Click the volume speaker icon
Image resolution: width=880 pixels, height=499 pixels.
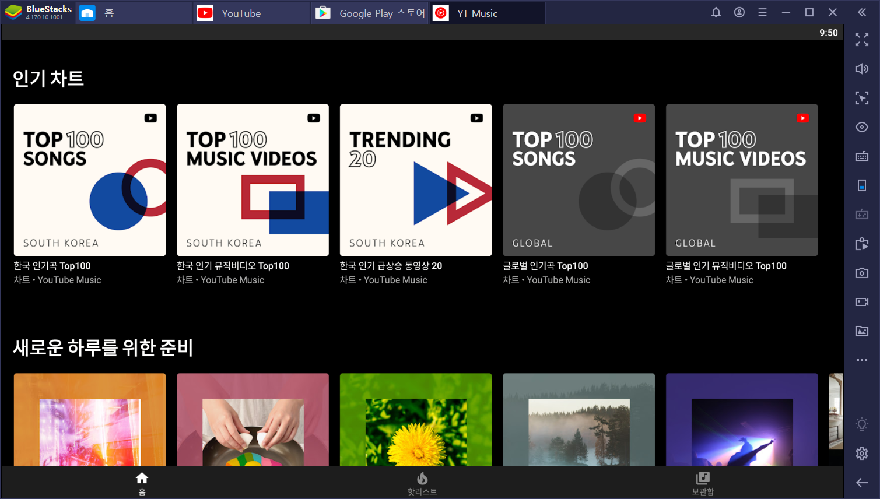(862, 69)
